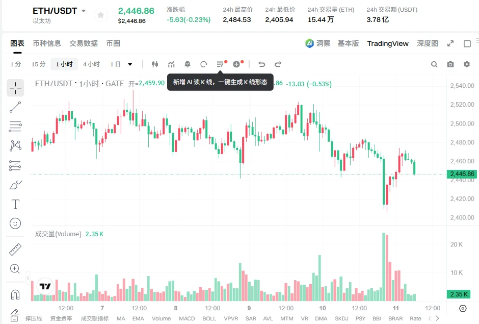Add the SAR indicator
This screenshot has height=324, width=479.
tap(251, 318)
